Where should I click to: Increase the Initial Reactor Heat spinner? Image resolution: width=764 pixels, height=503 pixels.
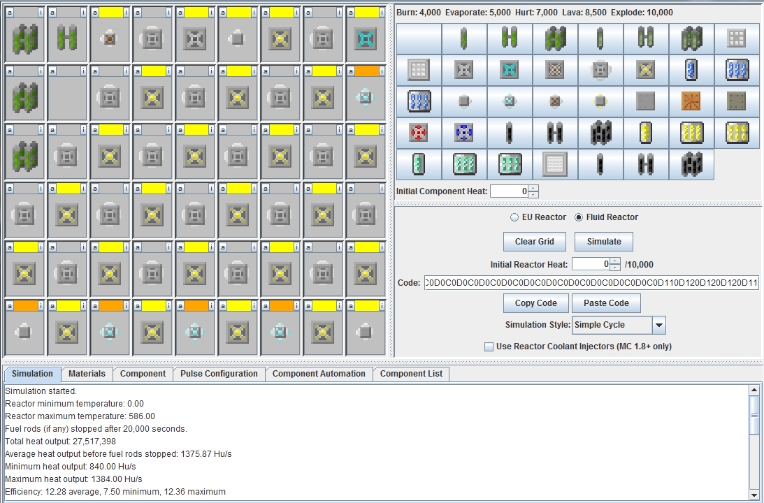tap(615, 261)
